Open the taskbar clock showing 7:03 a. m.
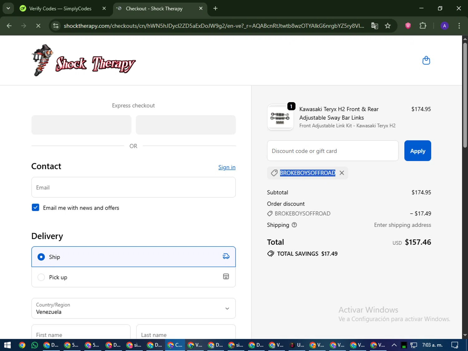This screenshot has height=351, width=468. [432, 345]
